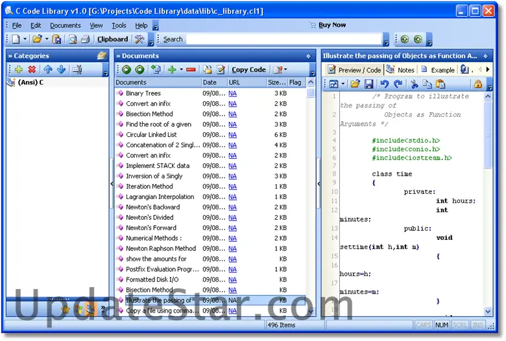Click the Open library folder icon
Image resolution: width=506 pixels, height=341 pixels.
(x=38, y=39)
